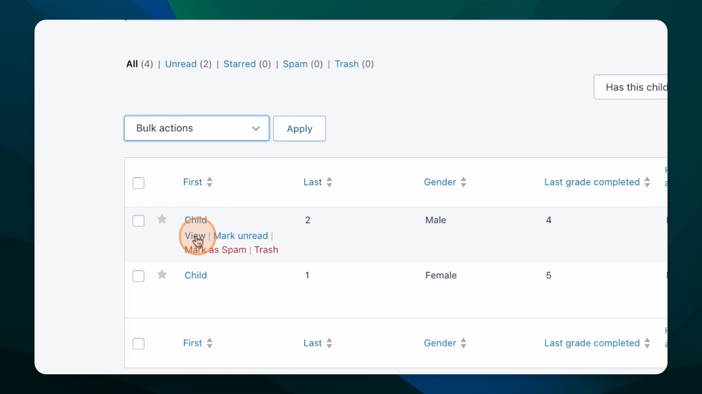Open the Child entry in the Female row
This screenshot has width=702, height=394.
[x=195, y=275]
